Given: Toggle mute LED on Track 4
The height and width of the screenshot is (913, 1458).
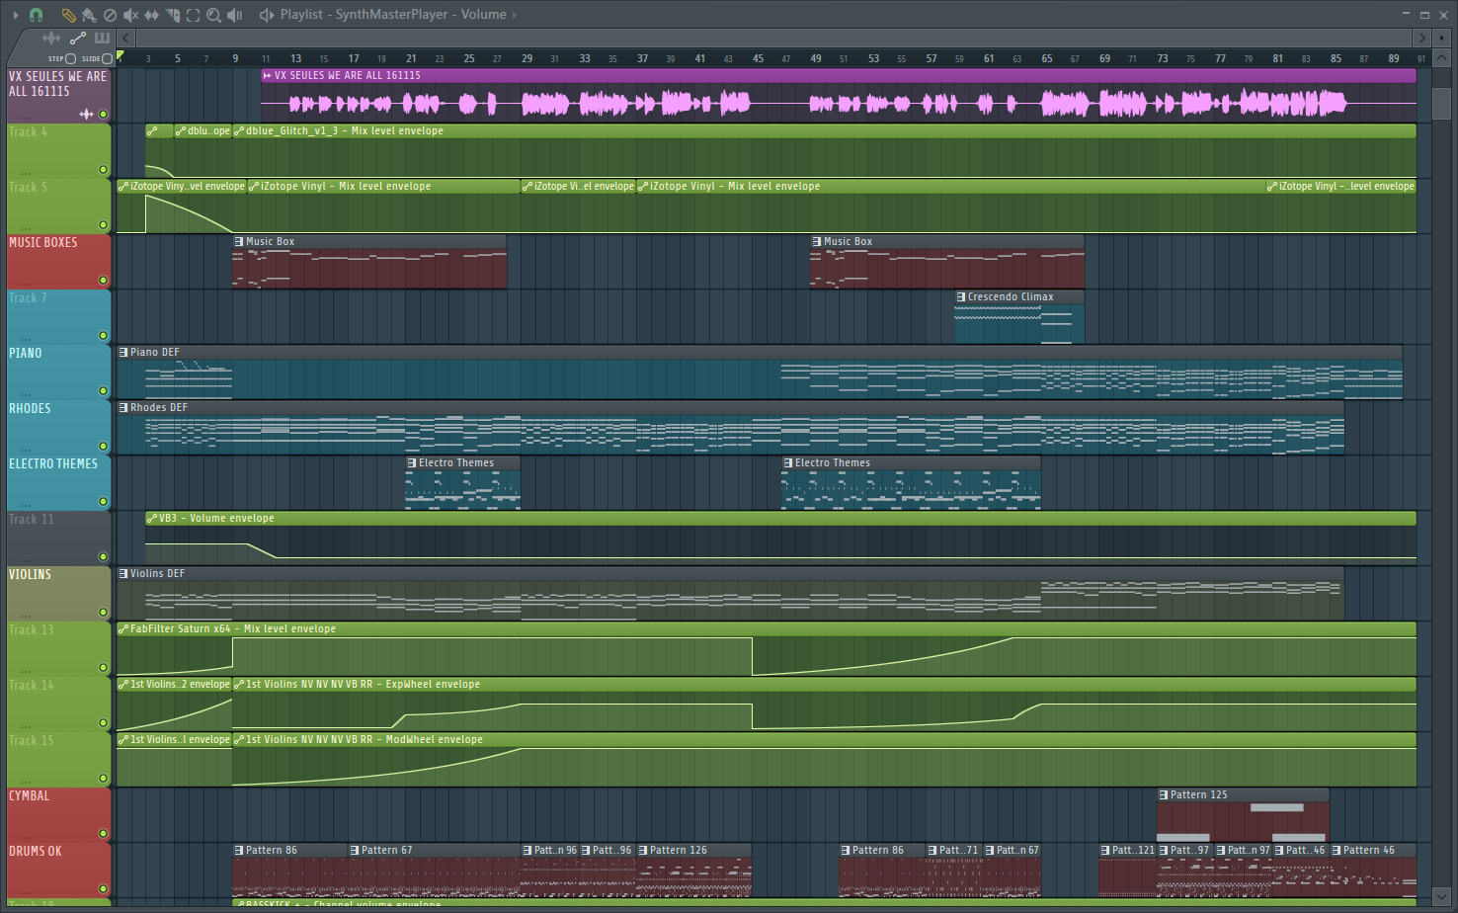Looking at the screenshot, I should tap(103, 170).
